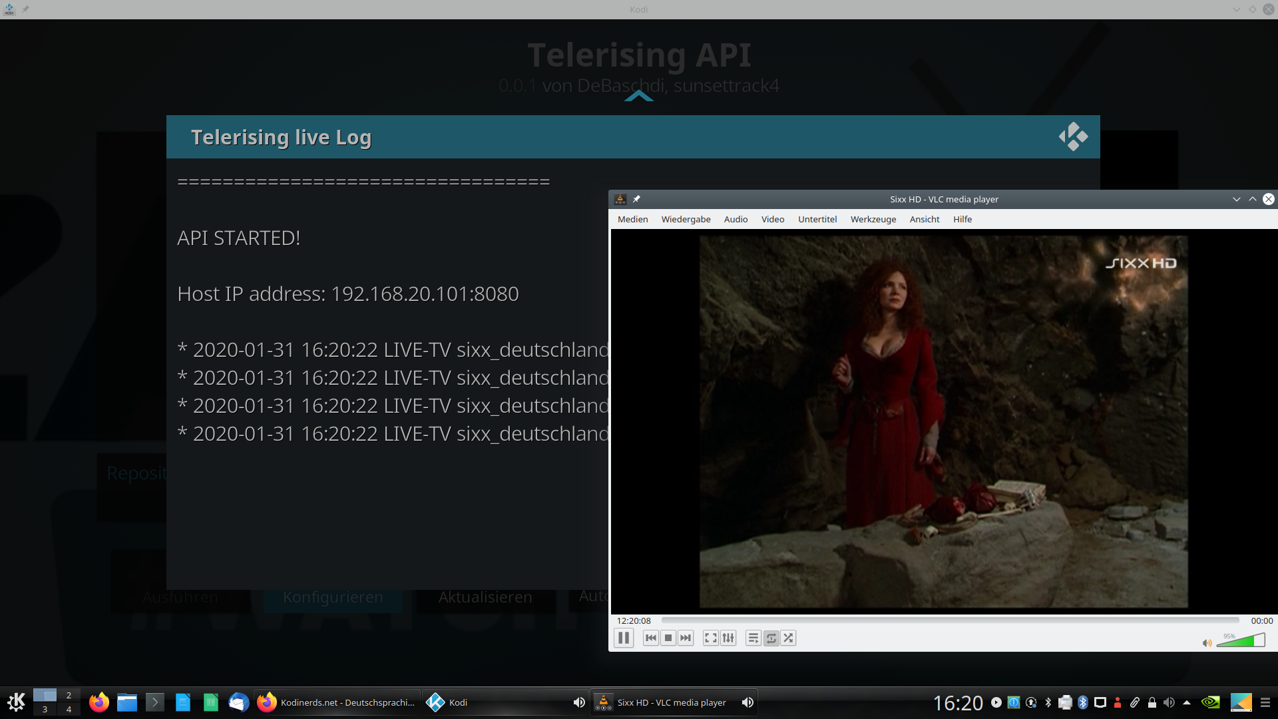Click the up chevron under Telerising API
Viewport: 1278px width, 719px height.
639,97
